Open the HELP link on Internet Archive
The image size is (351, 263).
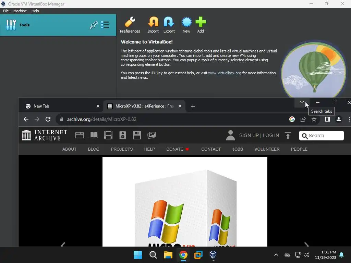click(x=149, y=149)
